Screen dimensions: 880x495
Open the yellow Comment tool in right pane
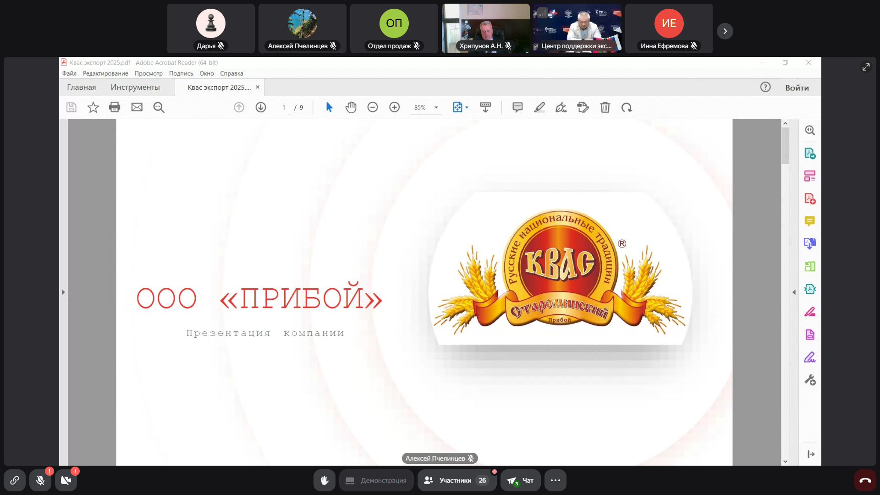810,221
